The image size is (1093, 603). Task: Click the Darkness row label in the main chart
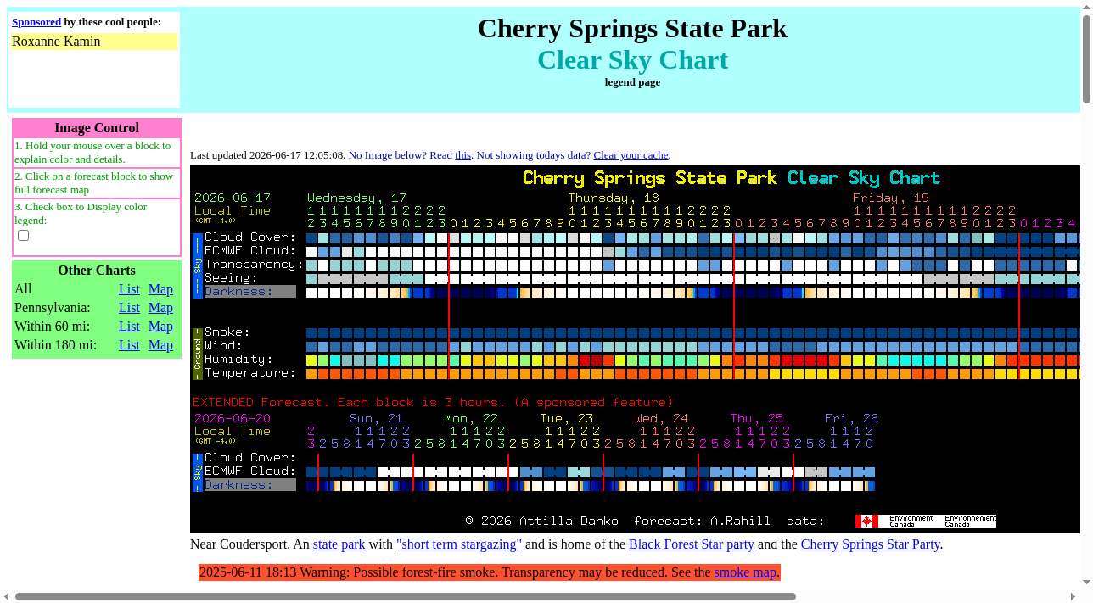[x=250, y=292]
